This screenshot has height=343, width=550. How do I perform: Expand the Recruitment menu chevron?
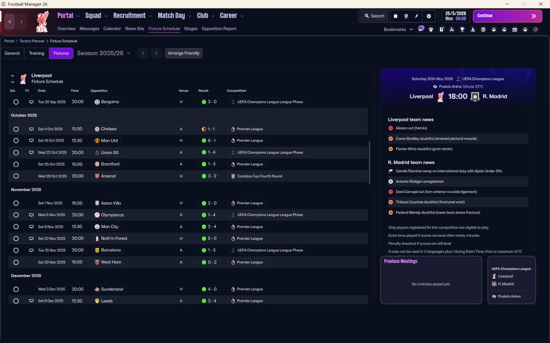tap(150, 16)
